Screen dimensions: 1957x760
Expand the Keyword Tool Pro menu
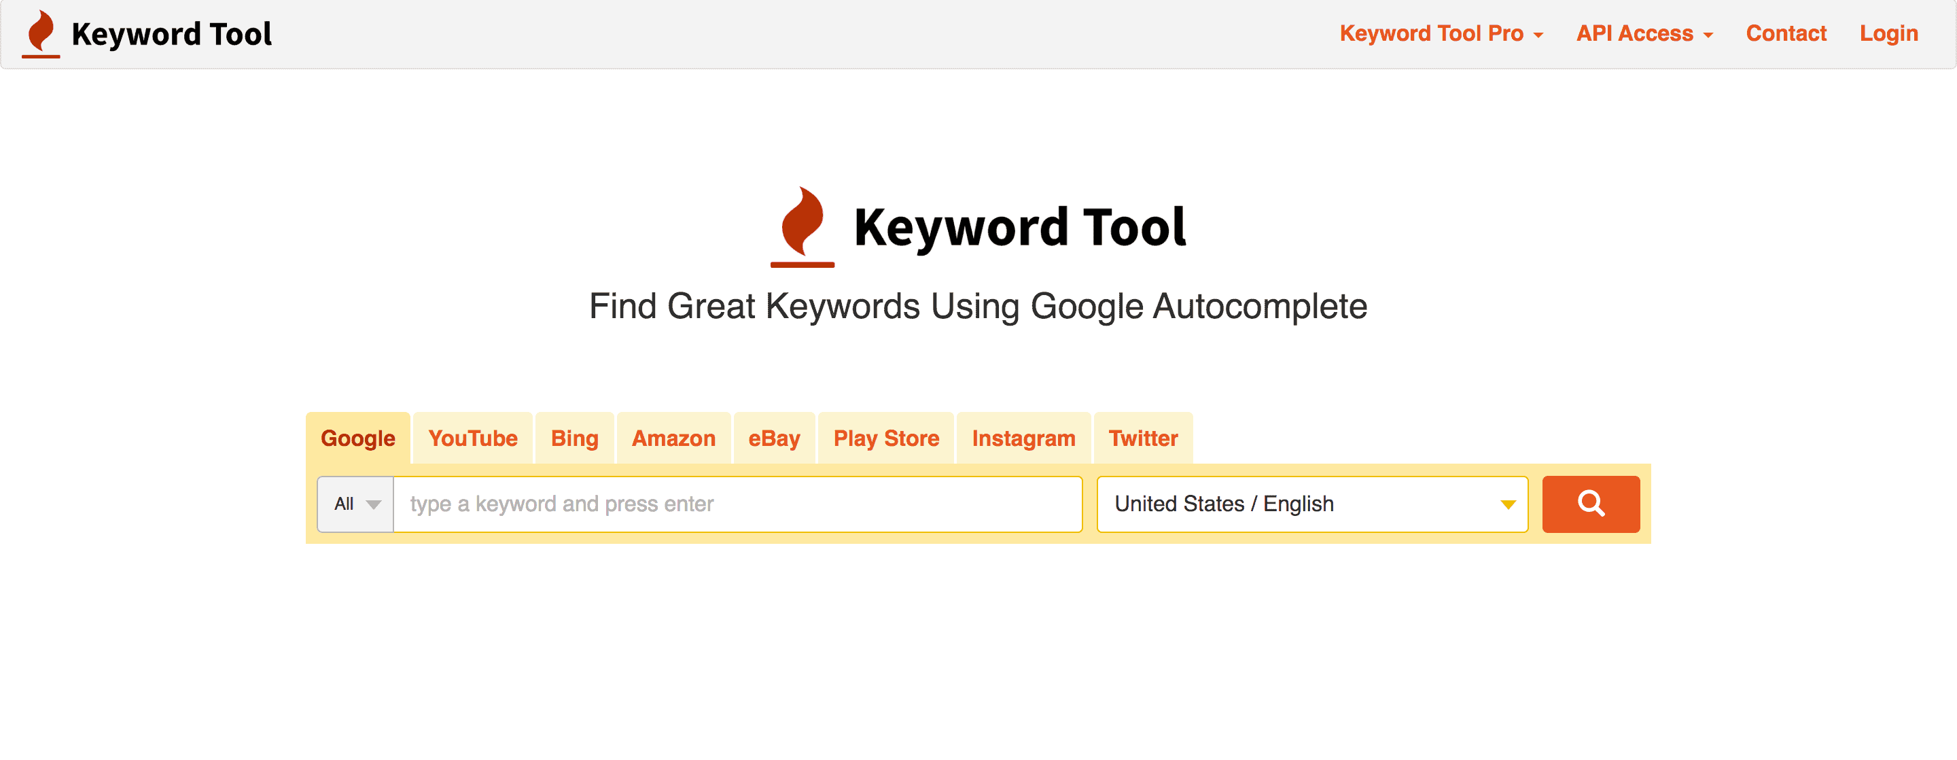click(1441, 33)
